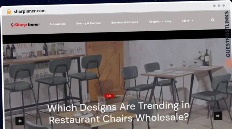The image size is (232, 129).
Task: Click the GuestPostLinks chain logo icon
Action: (228, 63)
